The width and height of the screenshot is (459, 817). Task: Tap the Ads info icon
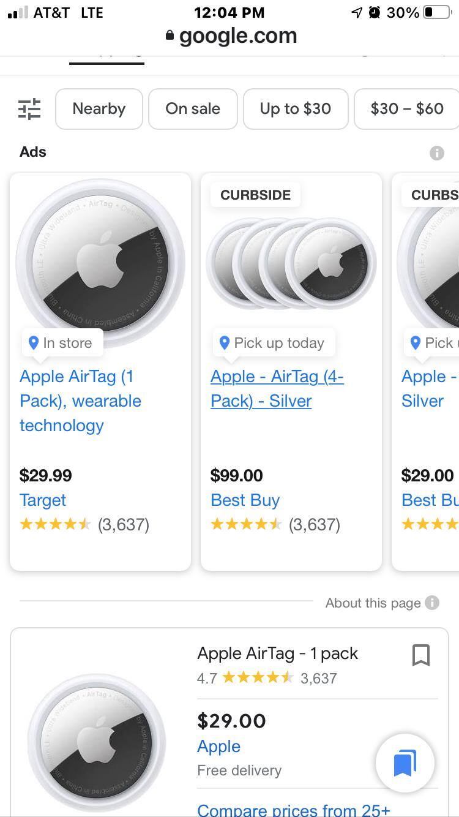tap(436, 152)
